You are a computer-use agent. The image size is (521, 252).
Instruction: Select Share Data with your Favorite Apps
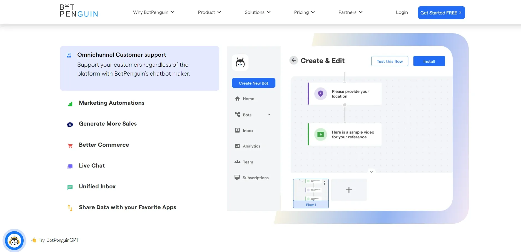pos(128,207)
